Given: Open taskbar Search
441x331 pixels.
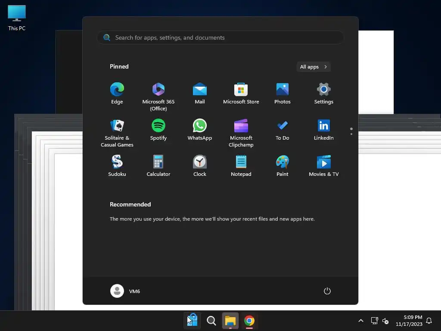Looking at the screenshot, I should (211, 321).
